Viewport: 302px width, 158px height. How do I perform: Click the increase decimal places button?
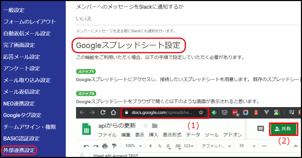tap(178, 146)
